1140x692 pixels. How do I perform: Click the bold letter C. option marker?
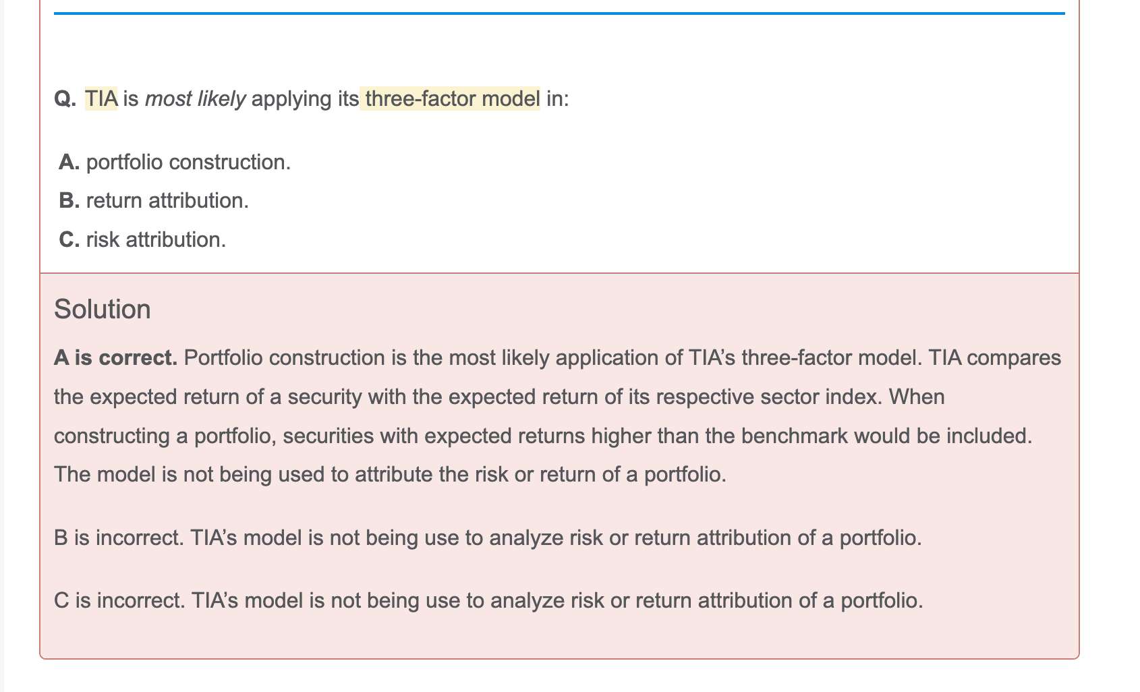pyautogui.click(x=69, y=240)
